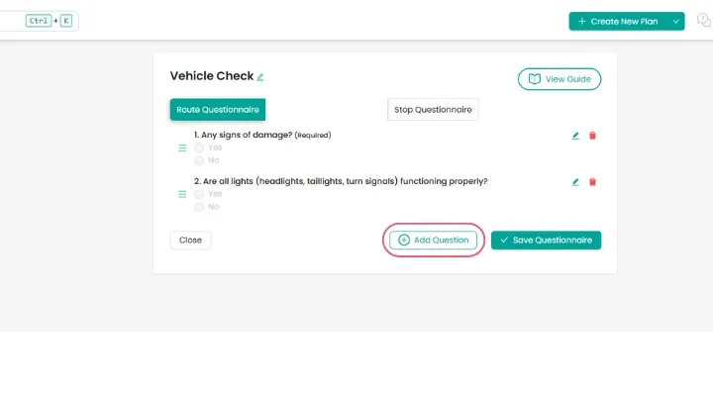Screen dimensions: 713x401
Task: Grab the drag handle for question 2
Action: [182, 194]
